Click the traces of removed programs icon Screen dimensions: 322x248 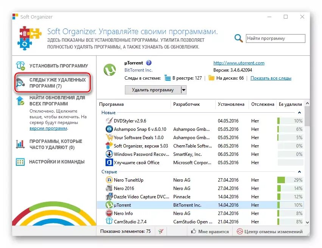pos(20,83)
